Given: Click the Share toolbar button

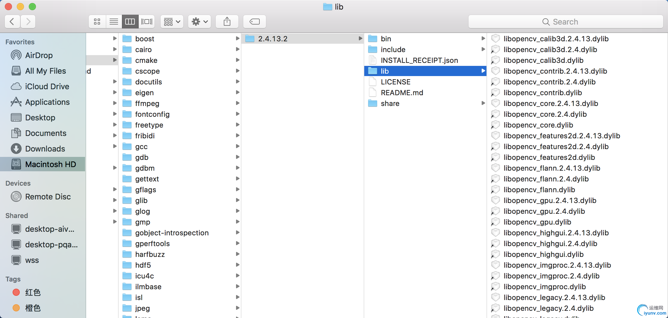Looking at the screenshot, I should (227, 22).
